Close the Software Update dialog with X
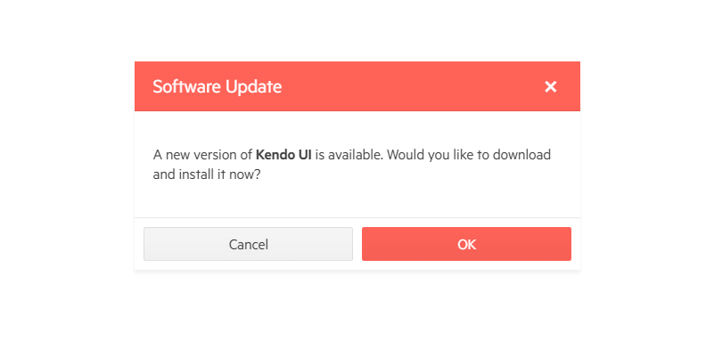Image resolution: width=706 pixels, height=341 pixels. (550, 87)
